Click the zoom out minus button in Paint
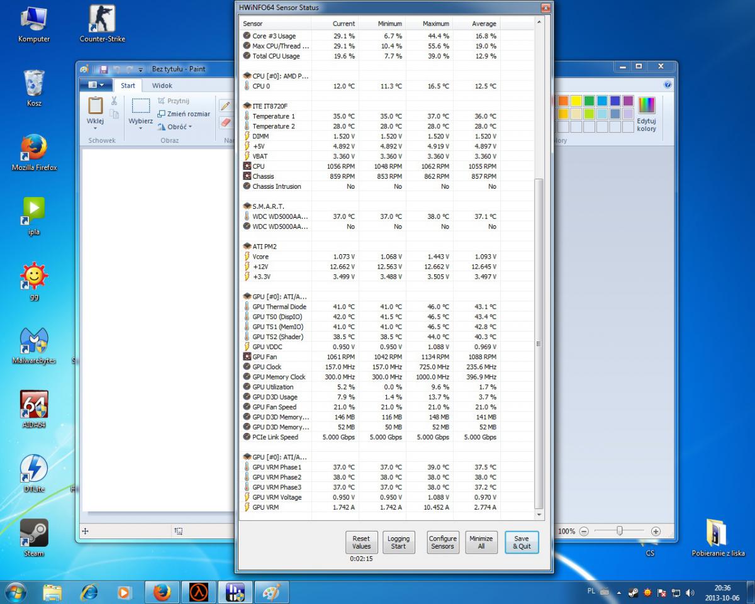 coord(584,531)
